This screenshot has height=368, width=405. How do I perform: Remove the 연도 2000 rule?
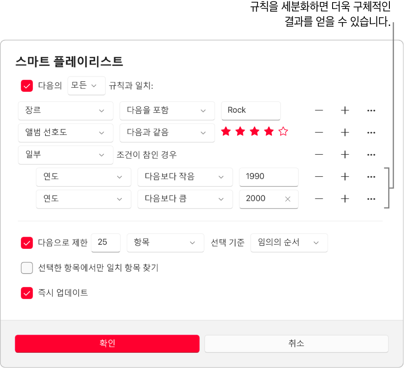319,199
